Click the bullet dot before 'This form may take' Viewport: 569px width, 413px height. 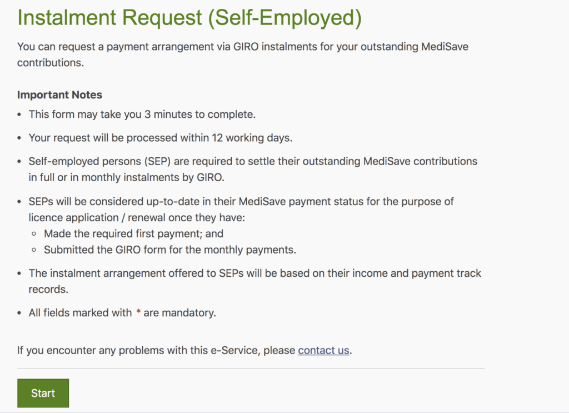pos(19,115)
